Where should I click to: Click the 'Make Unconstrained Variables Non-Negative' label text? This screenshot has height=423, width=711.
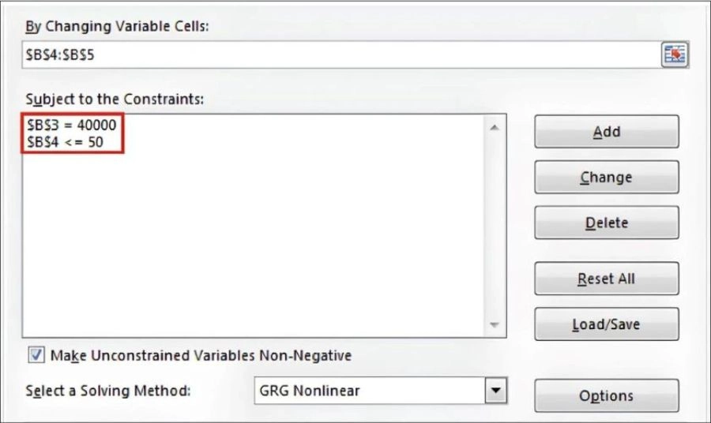coord(201,355)
